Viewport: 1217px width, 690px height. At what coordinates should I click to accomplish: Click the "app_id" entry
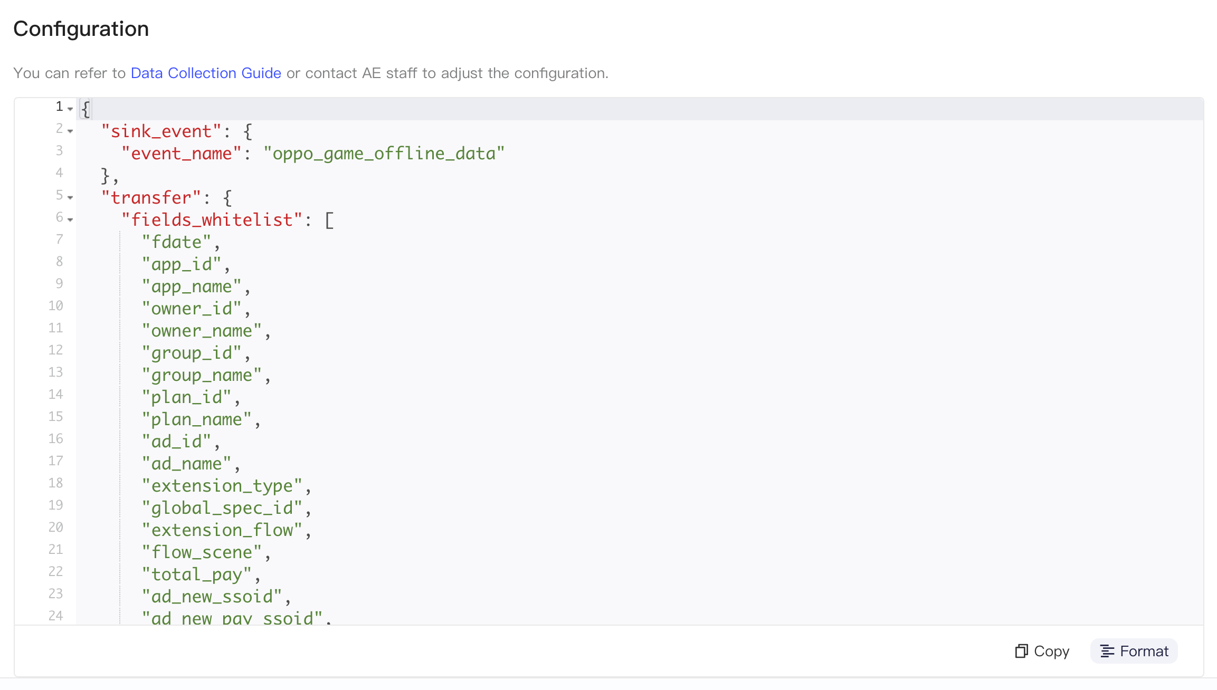(181, 264)
